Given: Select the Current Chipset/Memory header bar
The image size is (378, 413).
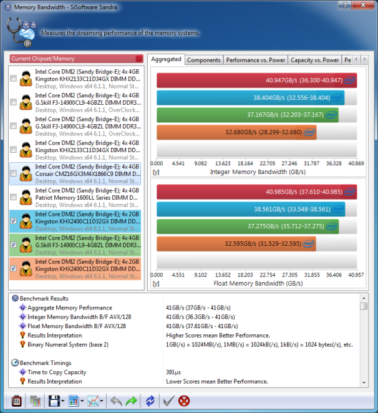Looking at the screenshot, I should [x=76, y=59].
